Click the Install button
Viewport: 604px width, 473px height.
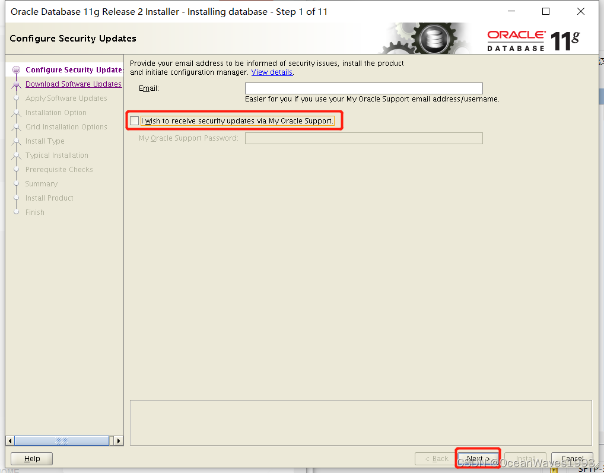(526, 458)
